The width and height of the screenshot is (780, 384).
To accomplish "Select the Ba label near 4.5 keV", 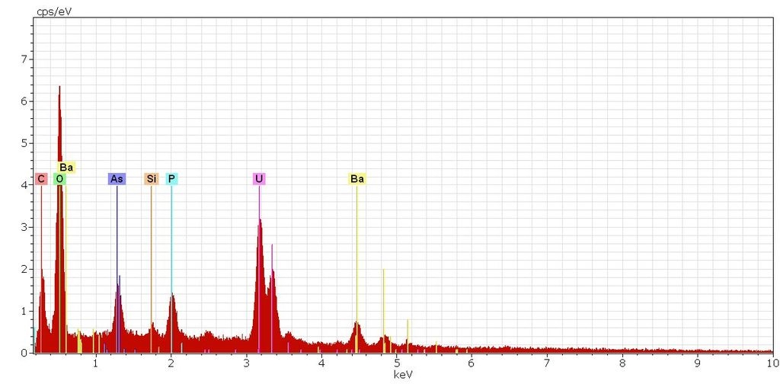I will [x=356, y=179].
